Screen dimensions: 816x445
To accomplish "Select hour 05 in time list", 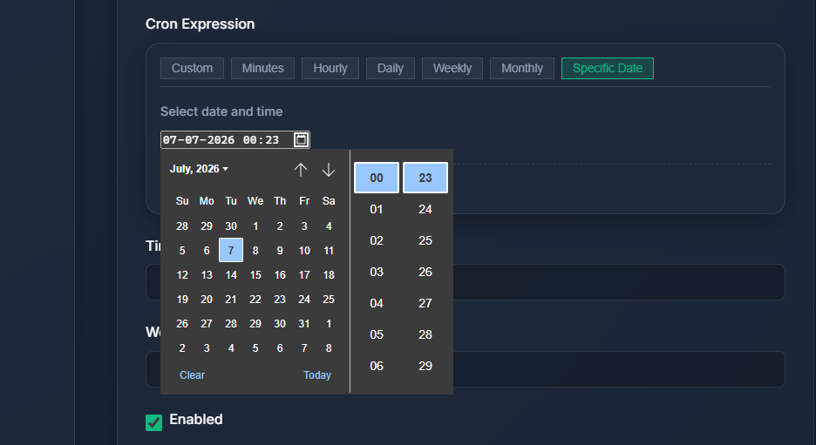I will click(377, 334).
